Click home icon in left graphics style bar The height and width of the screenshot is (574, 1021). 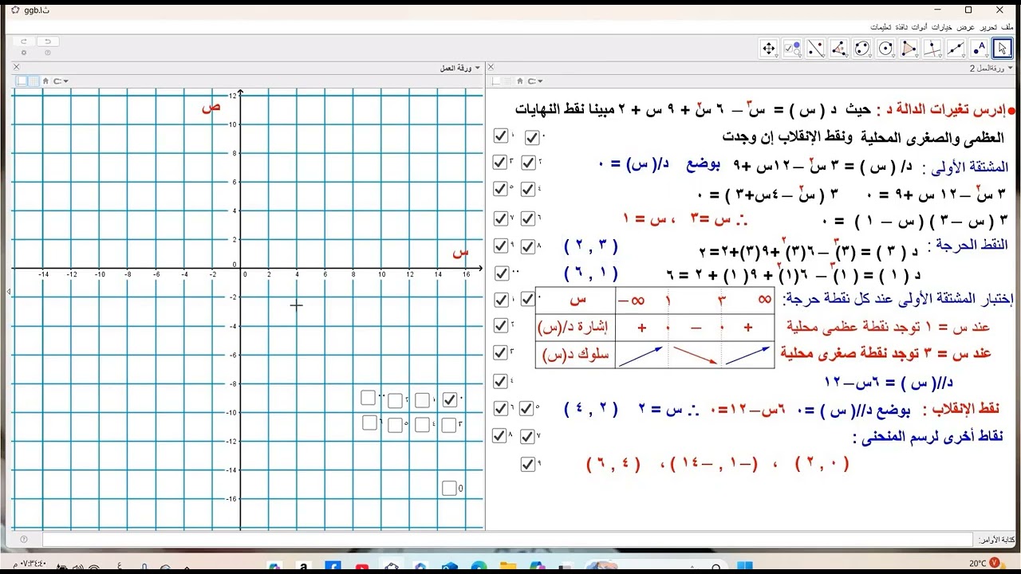pos(45,81)
